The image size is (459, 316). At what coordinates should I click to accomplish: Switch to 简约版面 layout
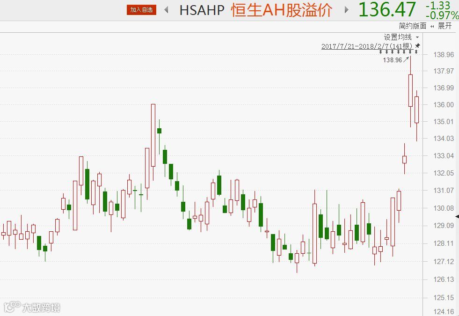click(413, 26)
